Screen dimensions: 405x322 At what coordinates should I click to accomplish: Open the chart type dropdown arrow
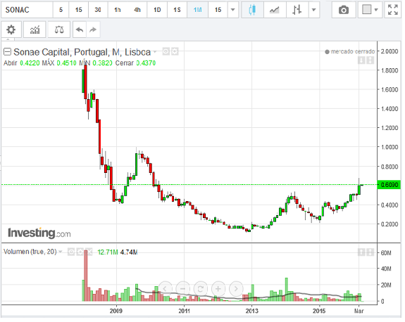coord(314,10)
